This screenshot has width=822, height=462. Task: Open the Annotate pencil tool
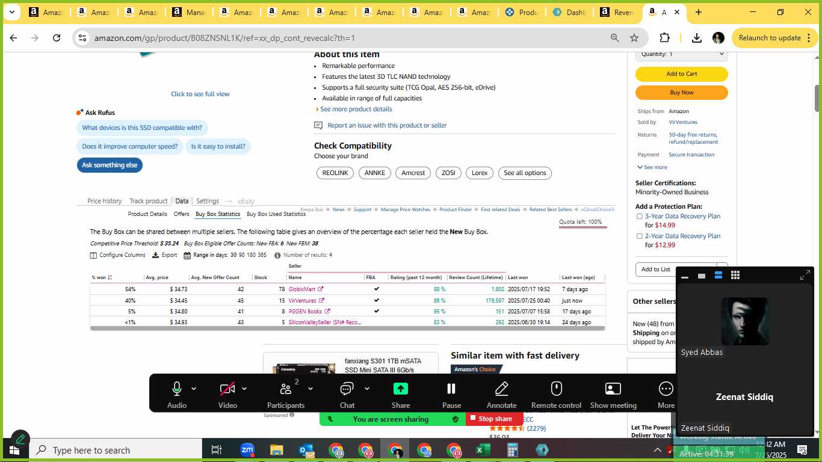(501, 389)
